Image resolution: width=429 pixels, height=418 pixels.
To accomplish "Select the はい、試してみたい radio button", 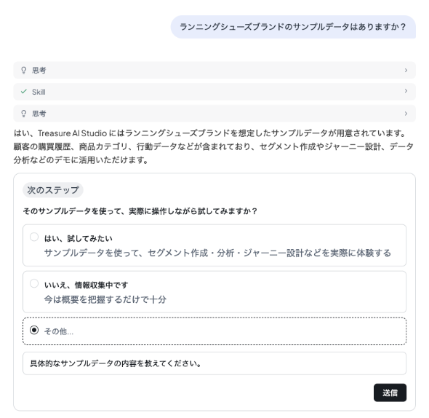I will coord(34,237).
